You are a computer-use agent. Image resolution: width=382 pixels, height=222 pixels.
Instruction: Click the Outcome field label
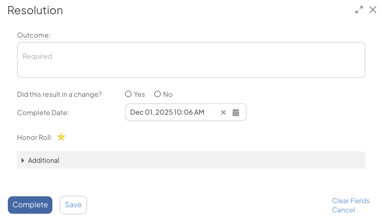34,35
